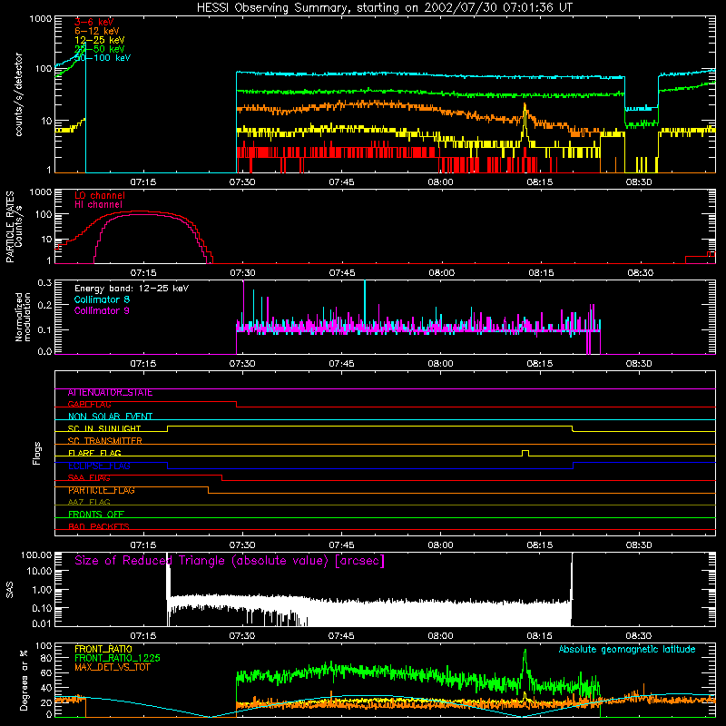Click the FLARE_FLAG label

[94, 453]
